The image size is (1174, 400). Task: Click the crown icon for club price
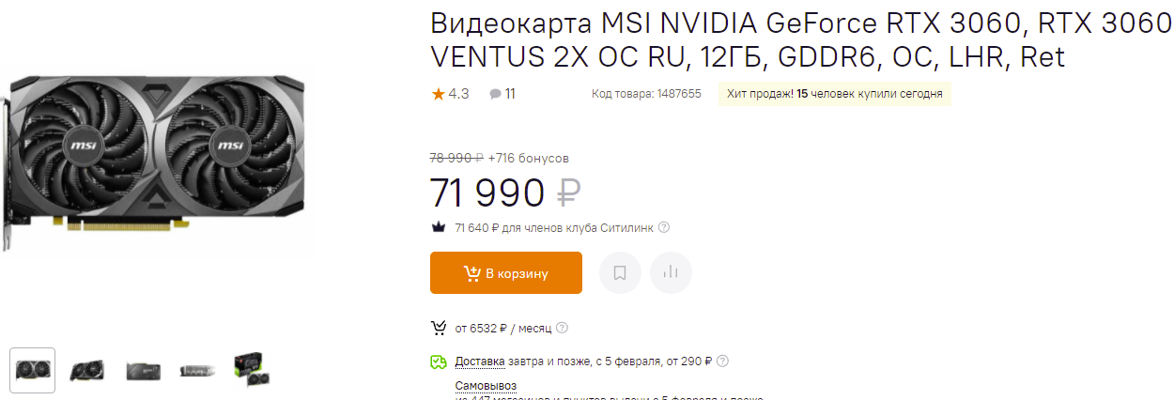point(438,227)
